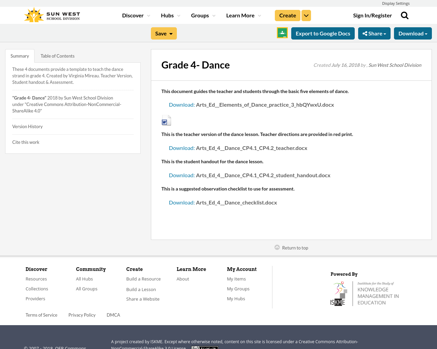Open the Google Classroom share icon
Viewport: 437px width, 349px height.
coord(282,33)
